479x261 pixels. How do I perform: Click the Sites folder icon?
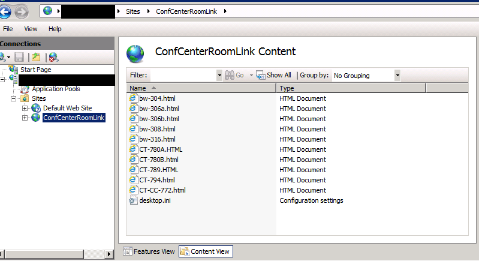coord(25,98)
